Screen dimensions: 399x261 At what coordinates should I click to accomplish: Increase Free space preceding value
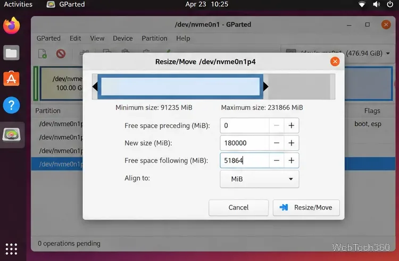(292, 125)
